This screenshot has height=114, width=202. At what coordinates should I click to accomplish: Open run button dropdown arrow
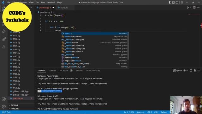[x=191, y=8]
